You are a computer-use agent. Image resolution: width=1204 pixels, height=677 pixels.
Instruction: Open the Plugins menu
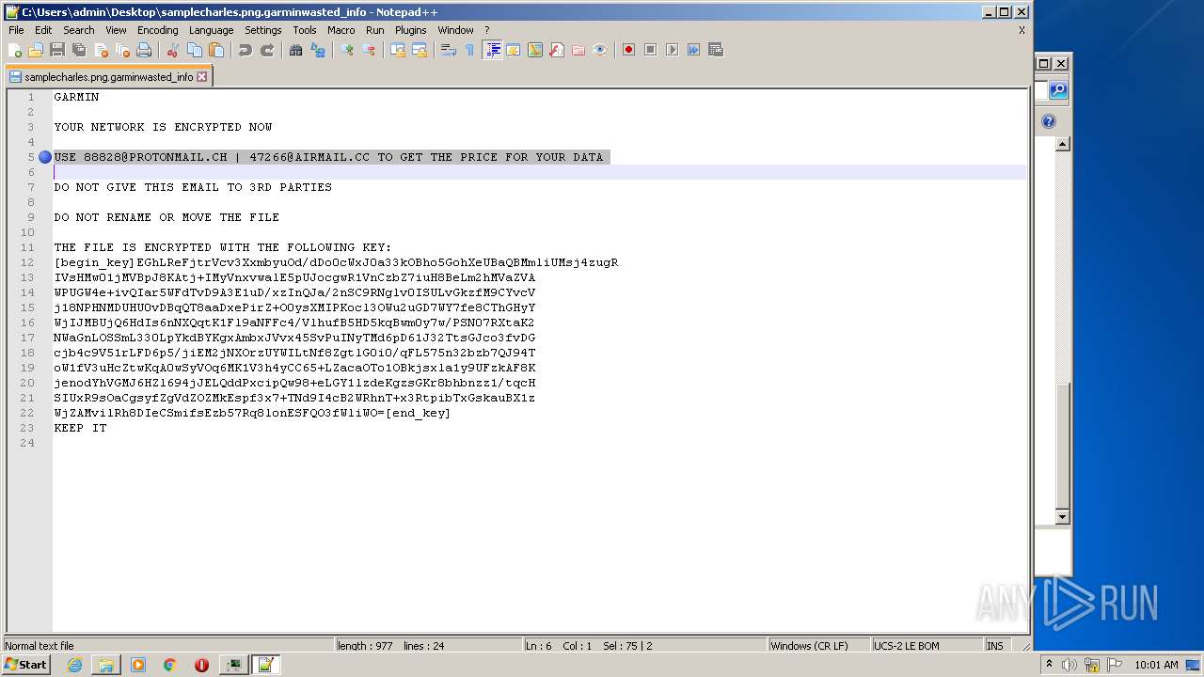tap(410, 30)
